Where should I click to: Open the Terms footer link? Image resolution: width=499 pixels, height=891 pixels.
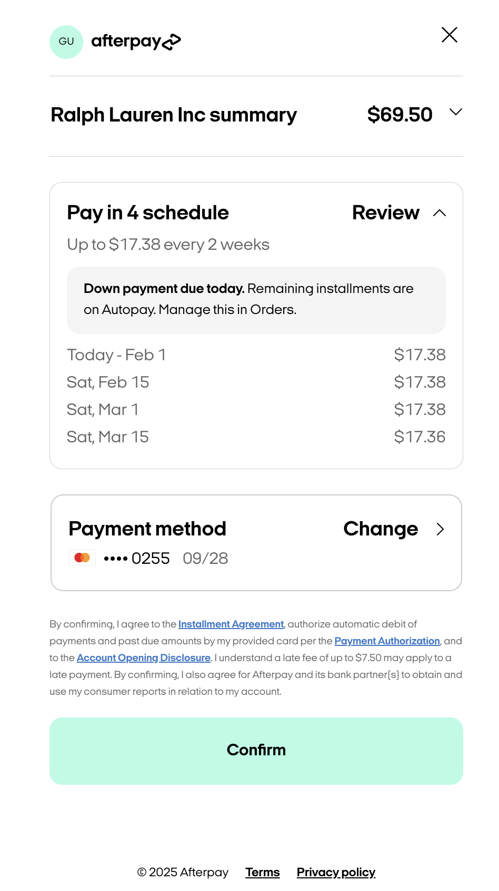(x=262, y=872)
